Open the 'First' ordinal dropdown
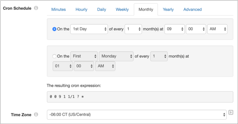Screen dimensions: 238x124 (x=84, y=56)
